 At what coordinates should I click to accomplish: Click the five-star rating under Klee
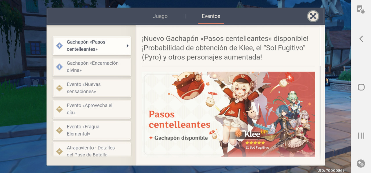[255, 143]
